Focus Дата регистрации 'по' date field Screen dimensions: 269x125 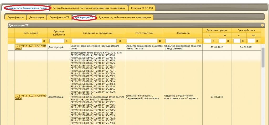click(222, 41)
